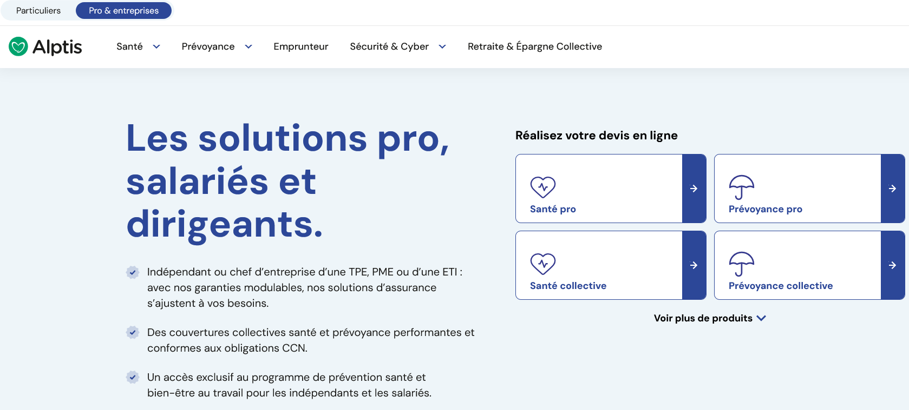Open the Prévoyance collective quote link
The height and width of the screenshot is (410, 909).
(x=780, y=286)
